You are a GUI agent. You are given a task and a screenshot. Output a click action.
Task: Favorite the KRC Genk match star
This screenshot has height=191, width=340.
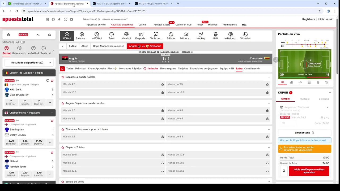coord(52,81)
